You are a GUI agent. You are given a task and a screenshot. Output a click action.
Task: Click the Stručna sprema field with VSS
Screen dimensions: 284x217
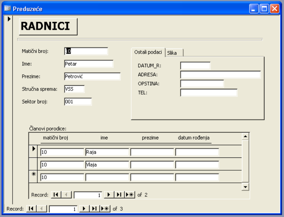[x=74, y=89]
